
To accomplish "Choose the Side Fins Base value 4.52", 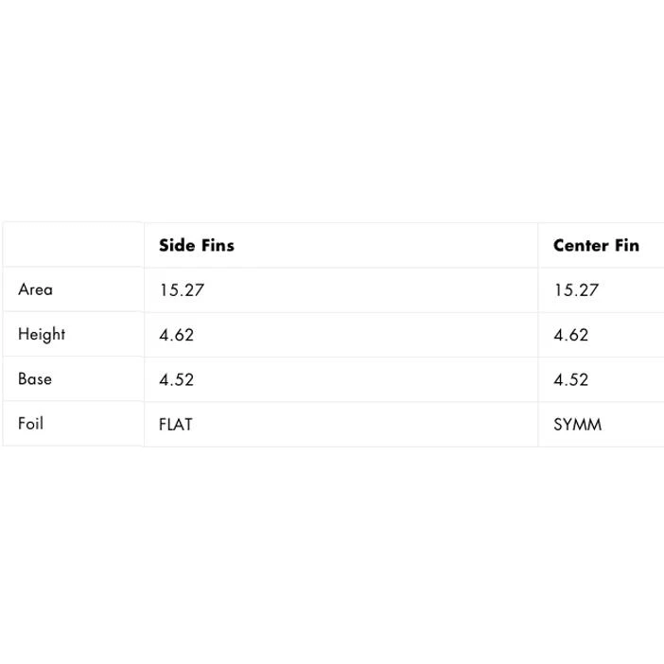I will tap(176, 379).
